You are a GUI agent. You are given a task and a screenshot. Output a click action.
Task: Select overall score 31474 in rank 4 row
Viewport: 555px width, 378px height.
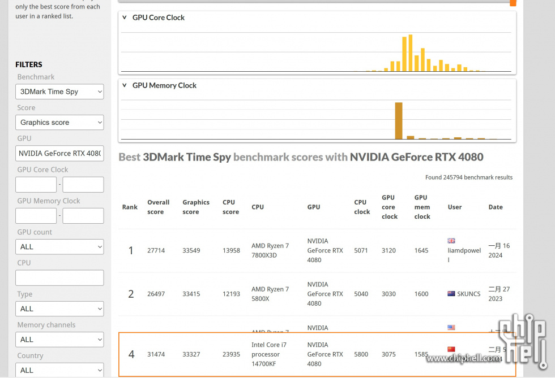click(x=156, y=354)
